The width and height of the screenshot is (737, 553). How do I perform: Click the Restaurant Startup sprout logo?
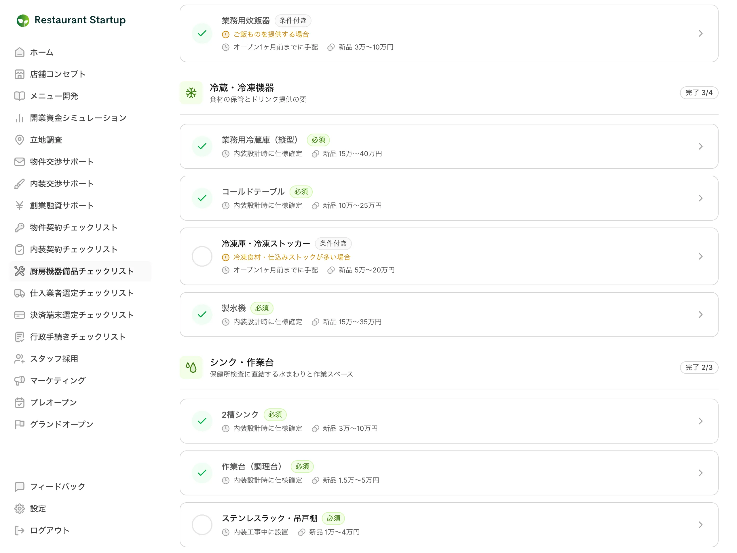click(x=23, y=20)
